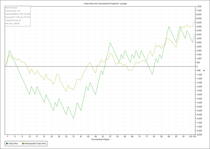
Task: Click the -8,500 y-axis label
Action: (199, 135)
